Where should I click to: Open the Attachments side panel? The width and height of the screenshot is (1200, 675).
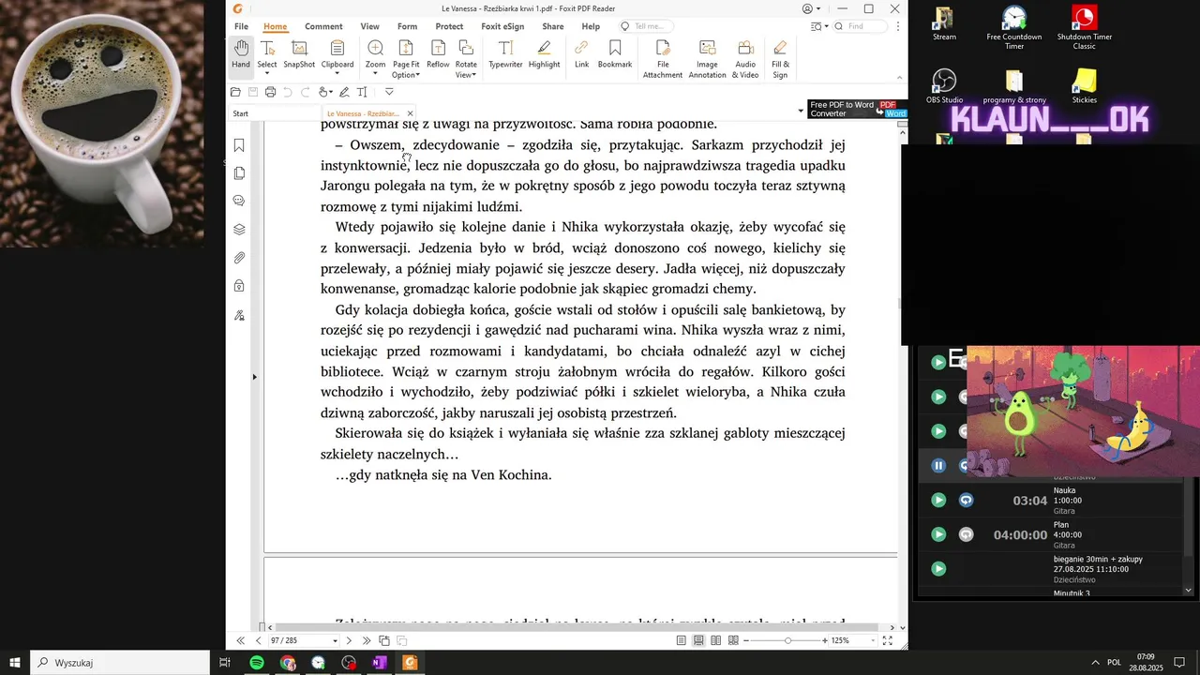[x=239, y=258]
